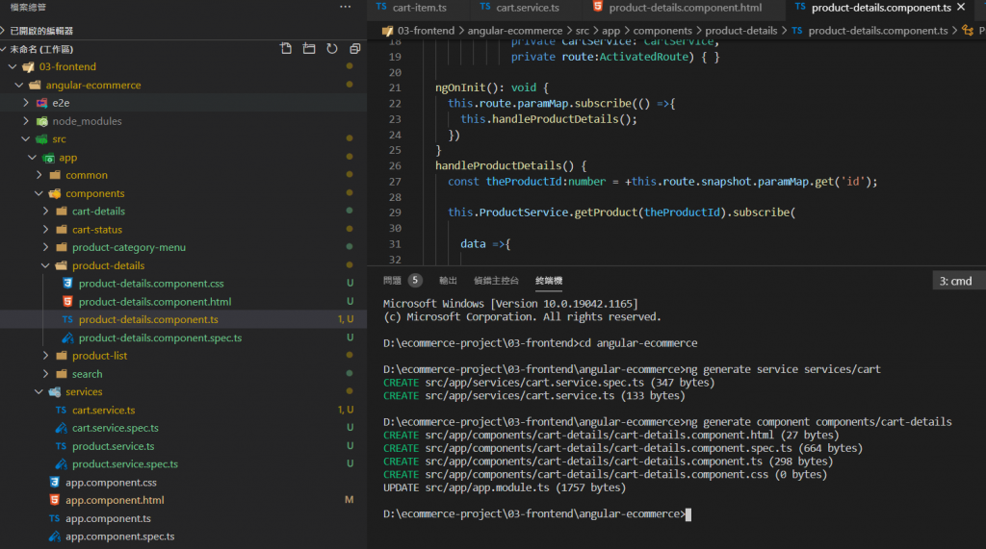
Task: Open the explorer more actions menu
Action: pyautogui.click(x=346, y=8)
